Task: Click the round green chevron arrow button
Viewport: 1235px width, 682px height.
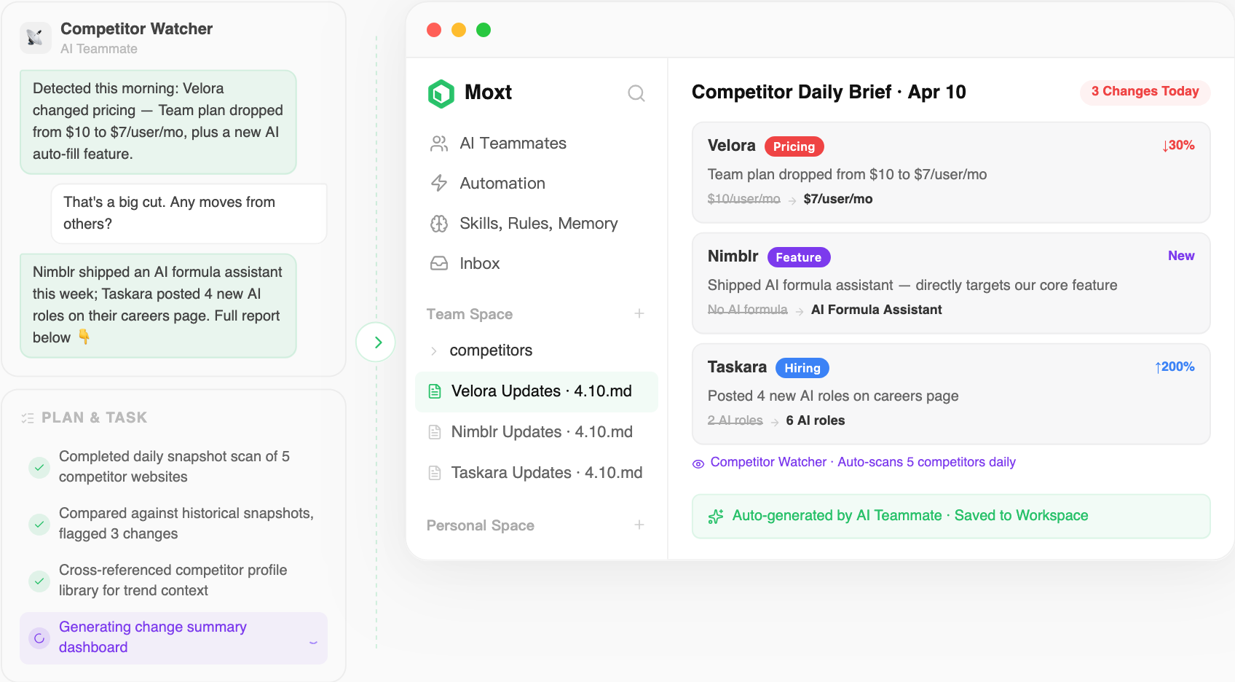Action: point(376,342)
